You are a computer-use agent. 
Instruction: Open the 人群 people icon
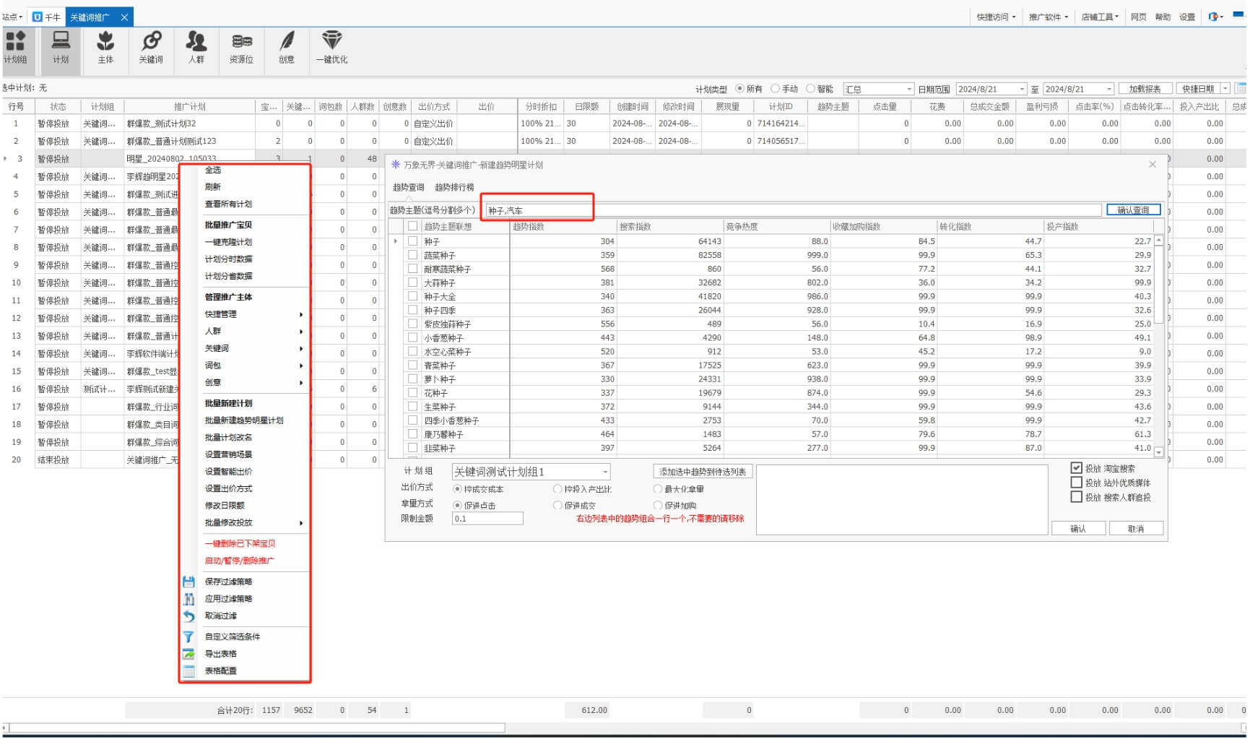click(196, 48)
